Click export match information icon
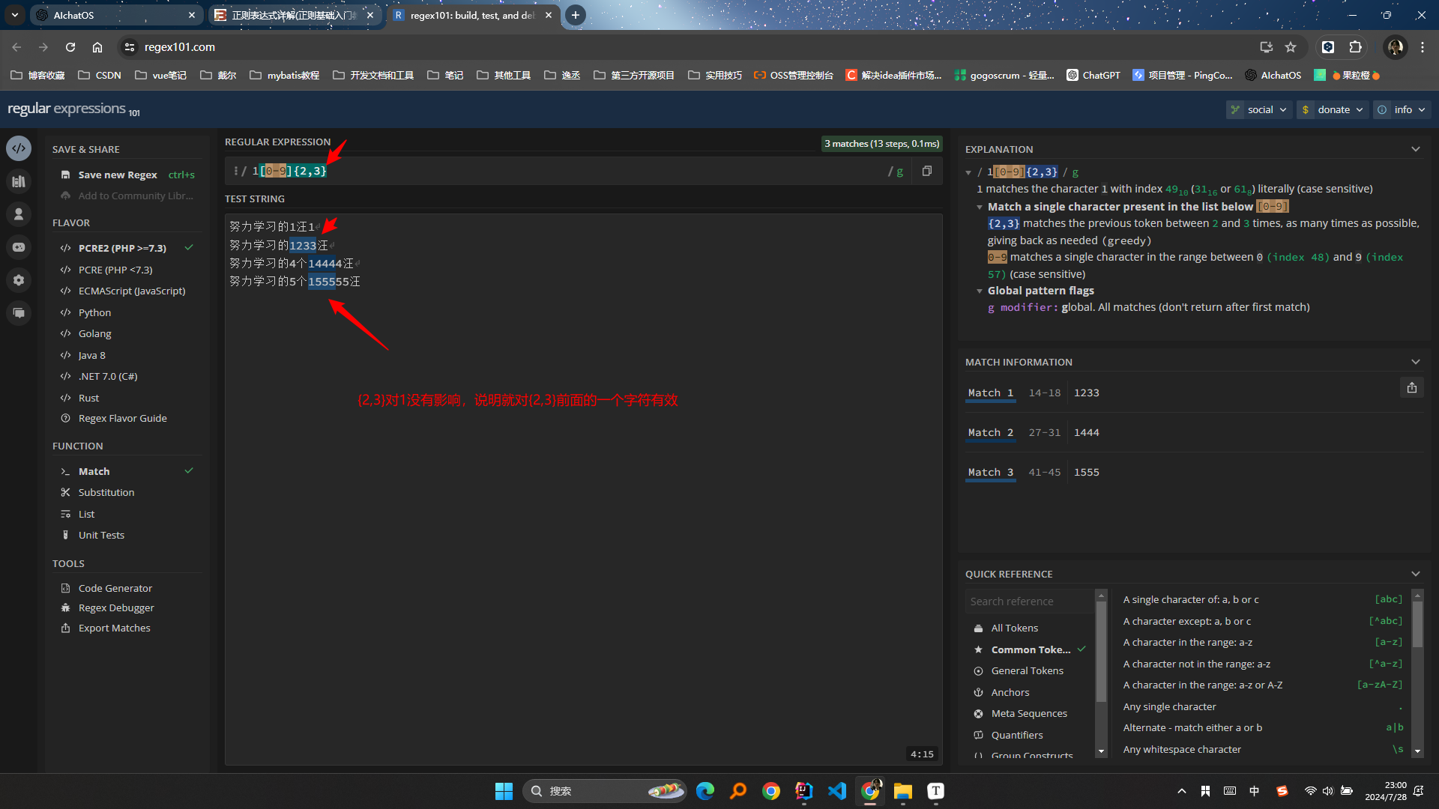The image size is (1439, 809). tap(1411, 387)
